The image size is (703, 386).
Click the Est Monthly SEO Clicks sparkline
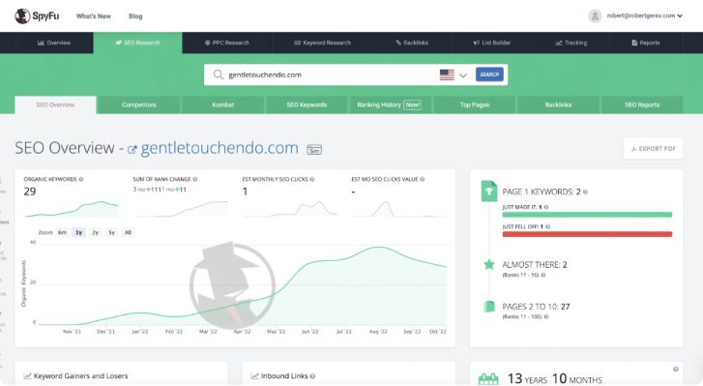[x=290, y=209]
